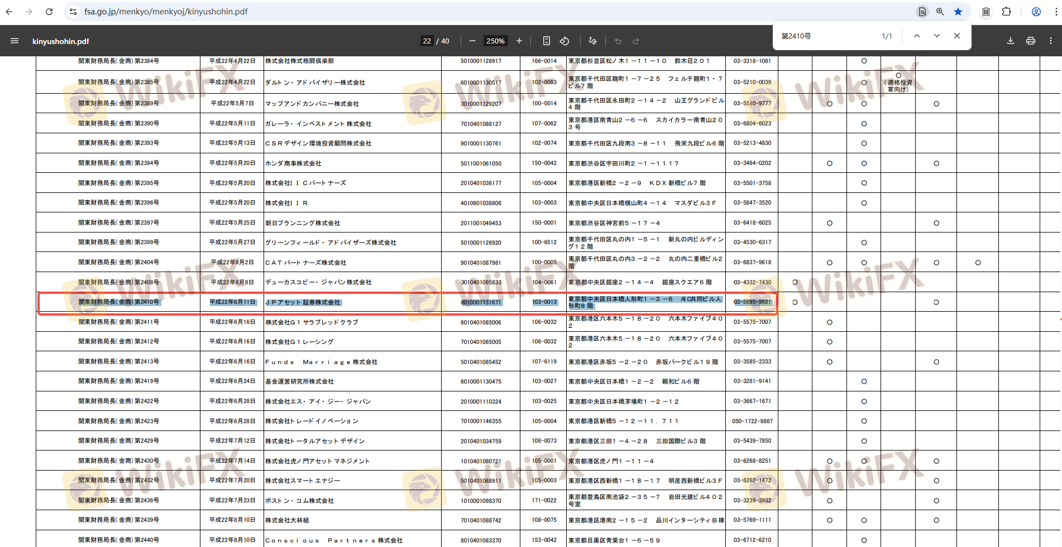
Task: Click the zoom out minus button
Action: 472,41
